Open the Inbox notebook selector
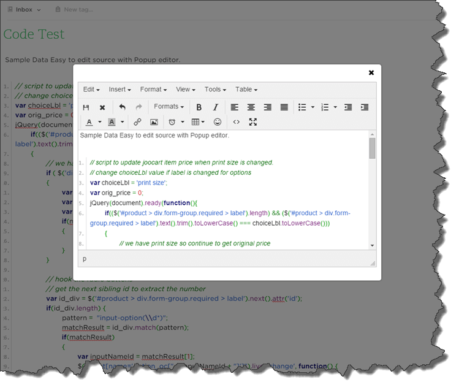The image size is (459, 390). click(x=25, y=10)
